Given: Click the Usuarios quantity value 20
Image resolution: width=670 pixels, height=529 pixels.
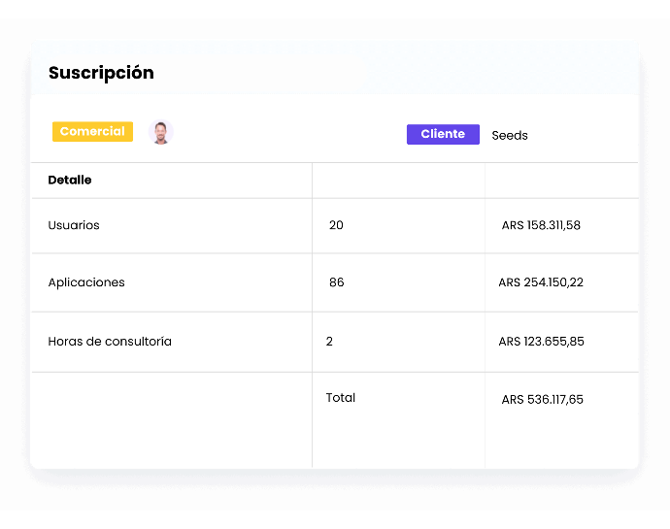Looking at the screenshot, I should [336, 225].
